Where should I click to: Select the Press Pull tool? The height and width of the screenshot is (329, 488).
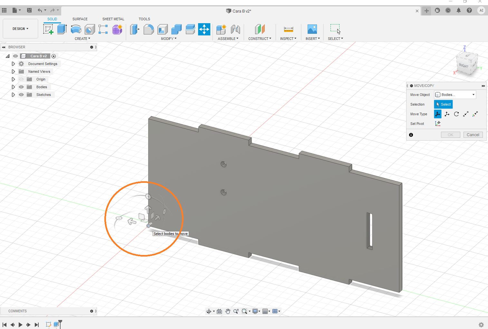tap(135, 29)
